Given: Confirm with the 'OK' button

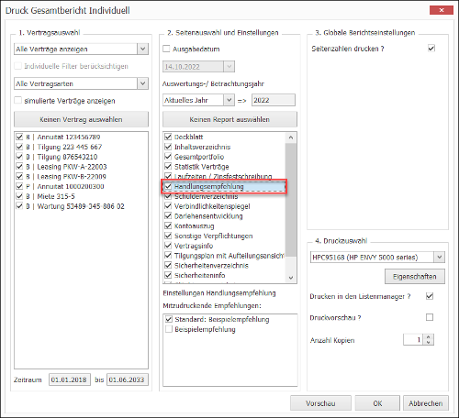Looking at the screenshot, I should 377,403.
